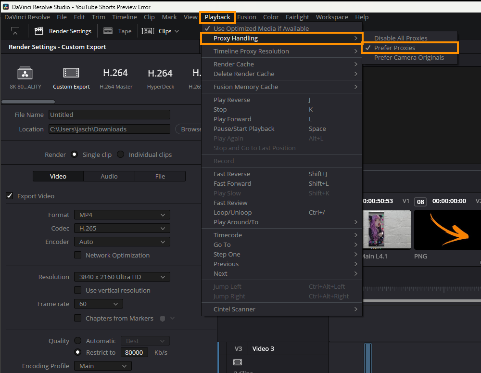The width and height of the screenshot is (481, 373).
Task: Click the Render Settings clapperboard icon
Action: pyautogui.click(x=38, y=31)
